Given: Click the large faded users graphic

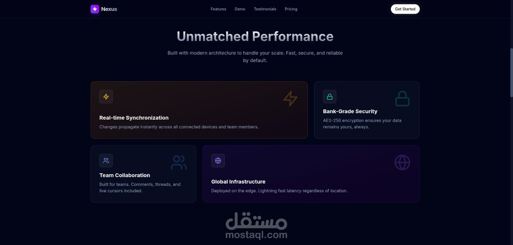Looking at the screenshot, I should [179, 162].
